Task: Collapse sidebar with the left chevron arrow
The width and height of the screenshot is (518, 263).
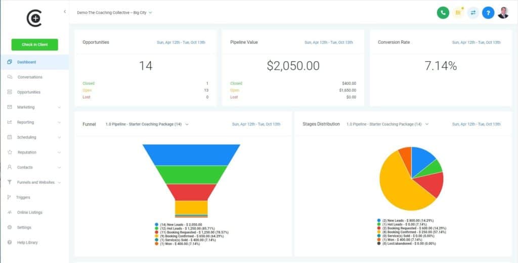Action: point(65,11)
